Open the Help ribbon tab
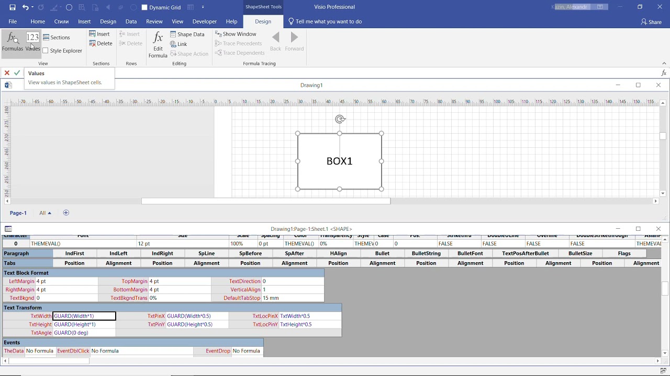The height and width of the screenshot is (376, 670). point(231,21)
